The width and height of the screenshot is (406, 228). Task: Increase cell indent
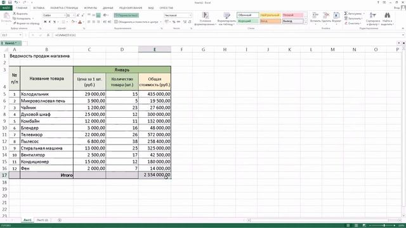109,22
